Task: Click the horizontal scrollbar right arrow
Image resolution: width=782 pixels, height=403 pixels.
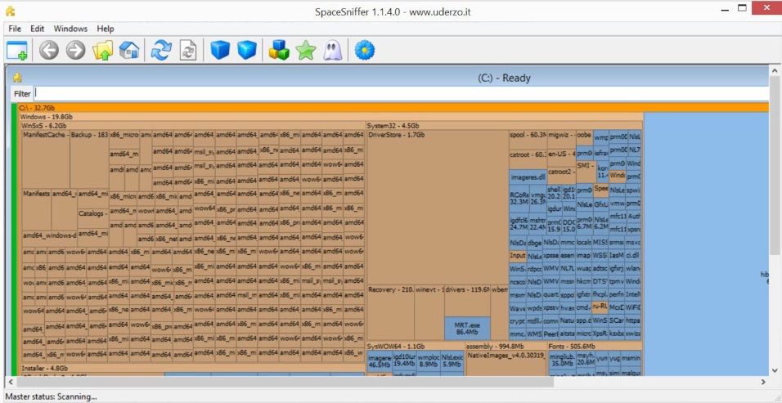Action: (762, 382)
